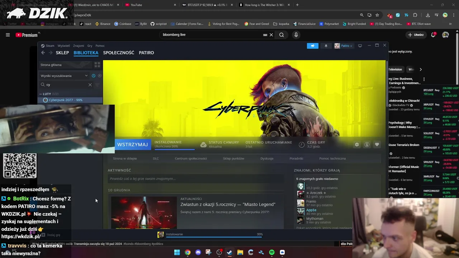Expand the Patiro account dropdown in Steam

click(x=343, y=46)
